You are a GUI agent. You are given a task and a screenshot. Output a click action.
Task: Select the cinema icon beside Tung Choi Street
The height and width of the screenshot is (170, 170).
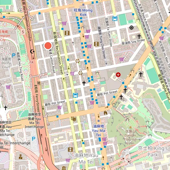96,44
